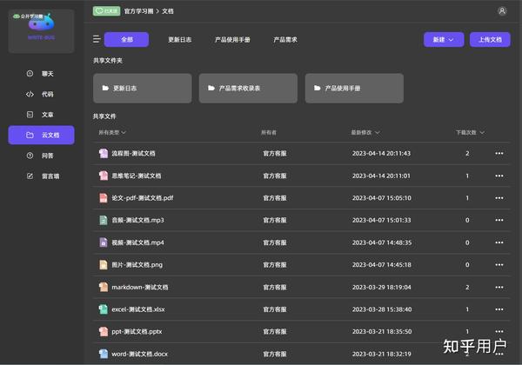Click the 官方学习圈 breadcrumb link

[138, 11]
